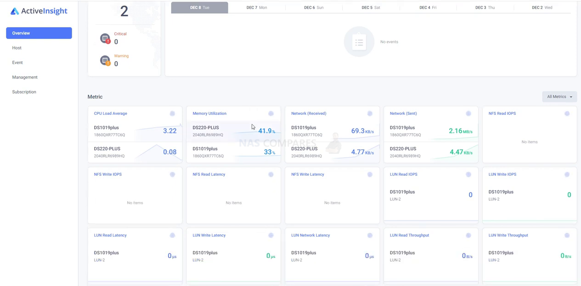The width and height of the screenshot is (581, 286).
Task: Open the Network (Received) metric title
Action: tap(309, 113)
